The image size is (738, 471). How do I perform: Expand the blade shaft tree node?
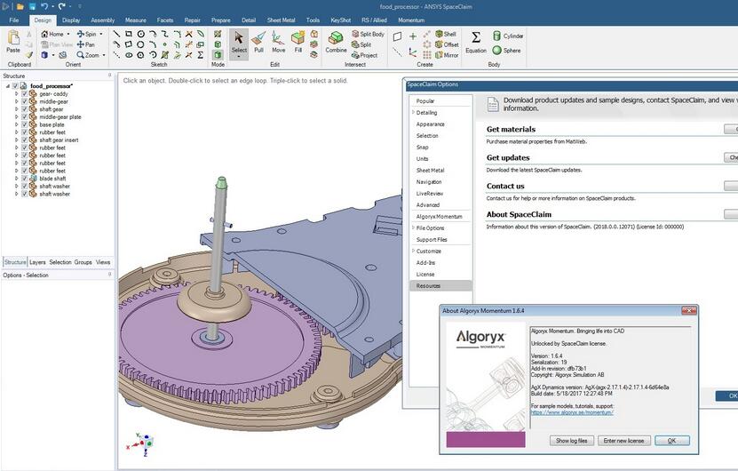[x=17, y=179]
